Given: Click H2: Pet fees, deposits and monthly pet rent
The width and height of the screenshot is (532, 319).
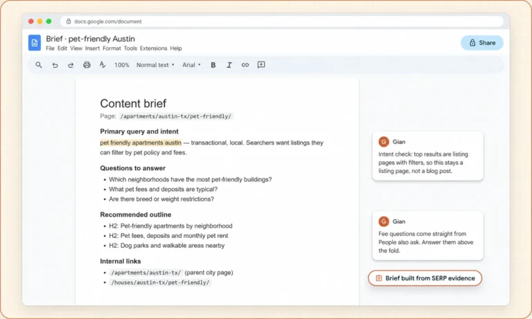Looking at the screenshot, I should 168,235.
